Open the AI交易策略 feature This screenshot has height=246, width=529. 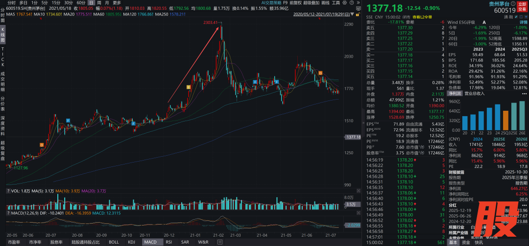[x=272, y=2]
